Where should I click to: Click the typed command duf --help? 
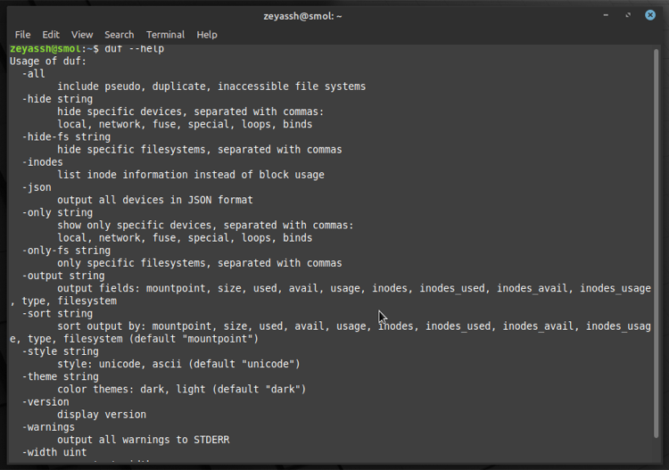(134, 48)
